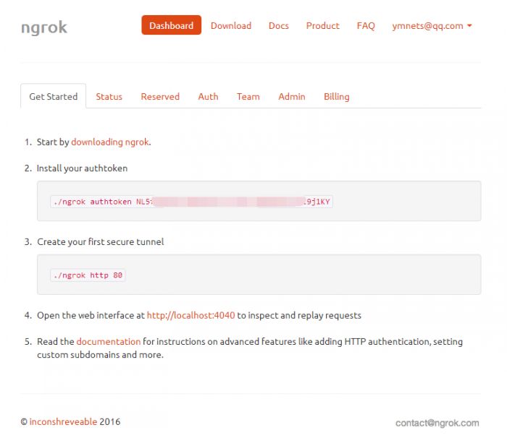
Task: Click the inconshreveable footer link
Action: coord(63,421)
